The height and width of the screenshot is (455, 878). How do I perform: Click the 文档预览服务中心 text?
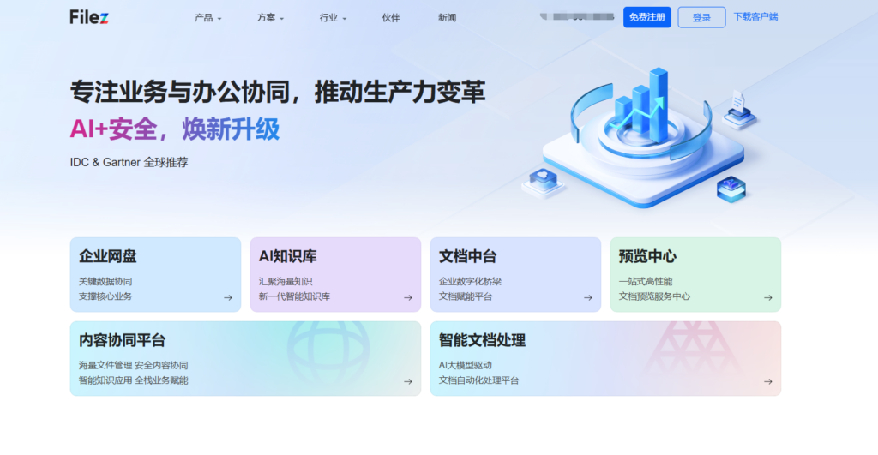[x=654, y=296]
